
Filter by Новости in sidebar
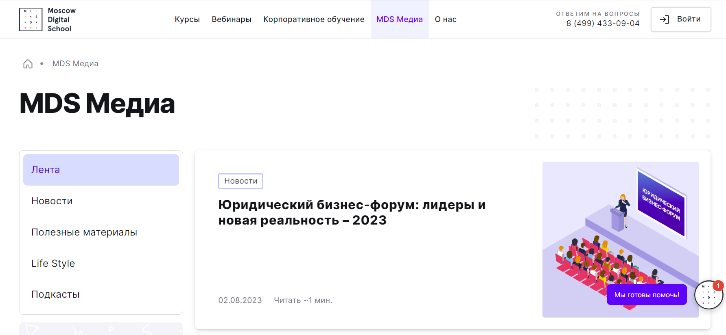coord(101,201)
